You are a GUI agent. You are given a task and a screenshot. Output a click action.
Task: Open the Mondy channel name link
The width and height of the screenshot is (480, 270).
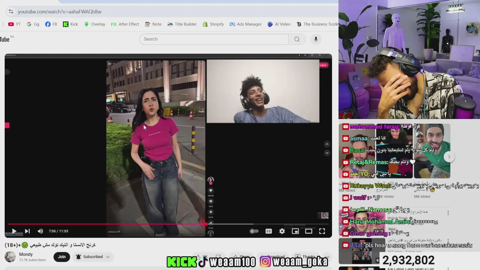point(26,254)
